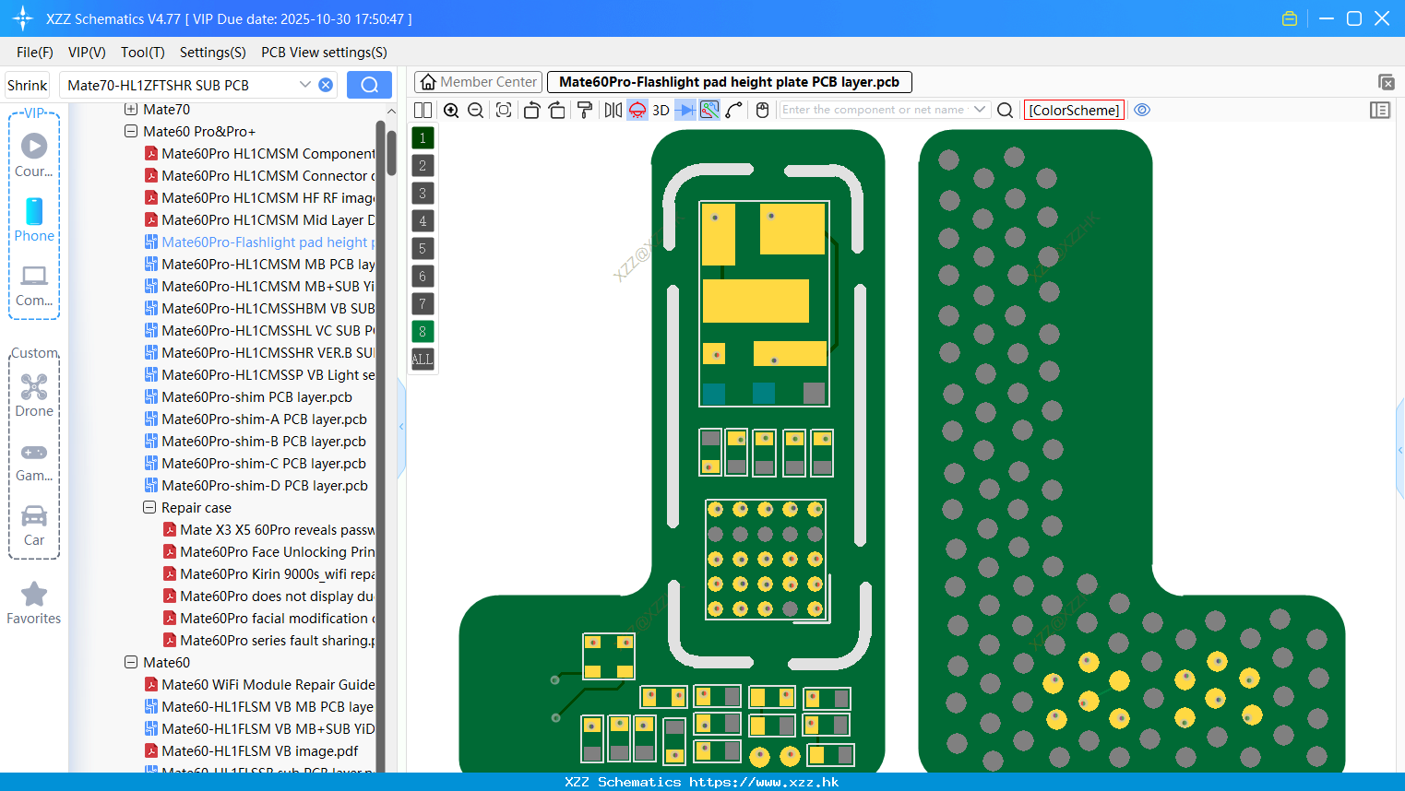Open the Game console category

pyautogui.click(x=34, y=461)
